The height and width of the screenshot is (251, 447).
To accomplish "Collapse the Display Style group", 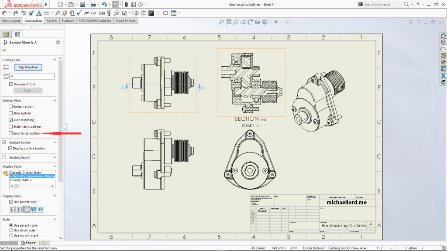I will (55, 196).
